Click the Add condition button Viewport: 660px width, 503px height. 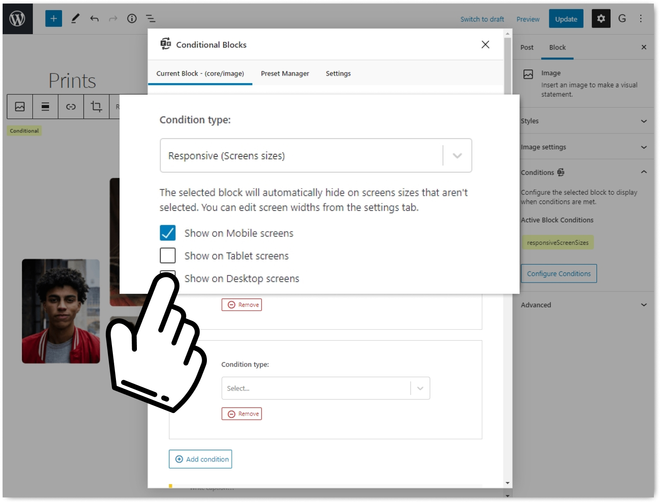(200, 459)
